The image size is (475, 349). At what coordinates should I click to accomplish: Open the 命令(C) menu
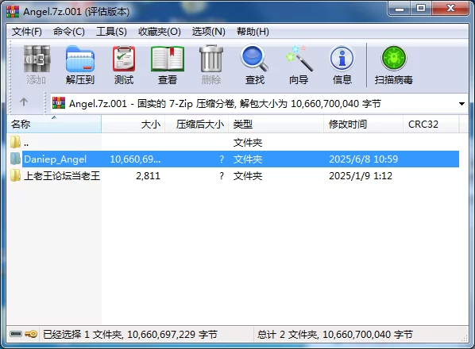(69, 32)
